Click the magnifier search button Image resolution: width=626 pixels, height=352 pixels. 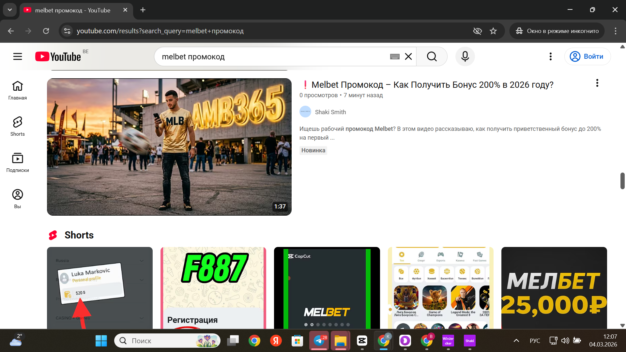pyautogui.click(x=432, y=56)
